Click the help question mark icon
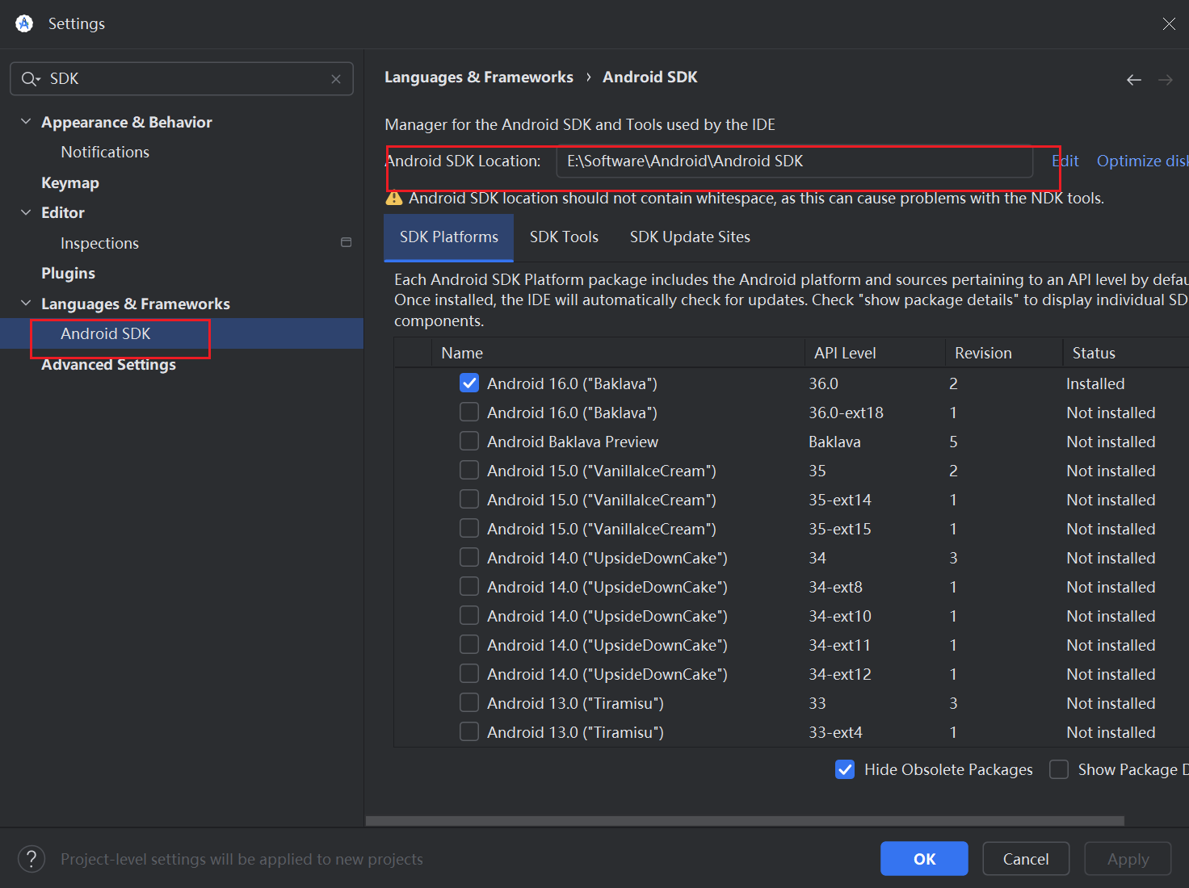This screenshot has height=888, width=1189. point(32,859)
